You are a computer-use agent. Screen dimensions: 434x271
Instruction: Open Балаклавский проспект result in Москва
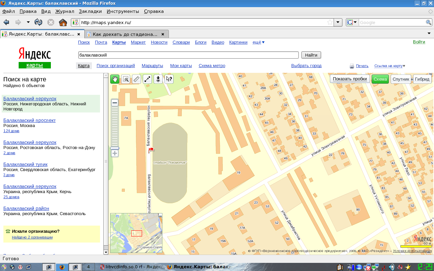point(29,120)
